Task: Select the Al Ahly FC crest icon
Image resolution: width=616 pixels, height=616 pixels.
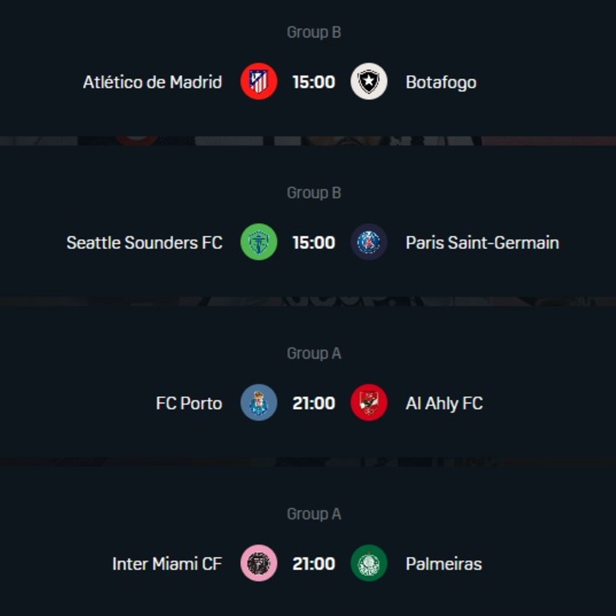Action: pos(368,403)
